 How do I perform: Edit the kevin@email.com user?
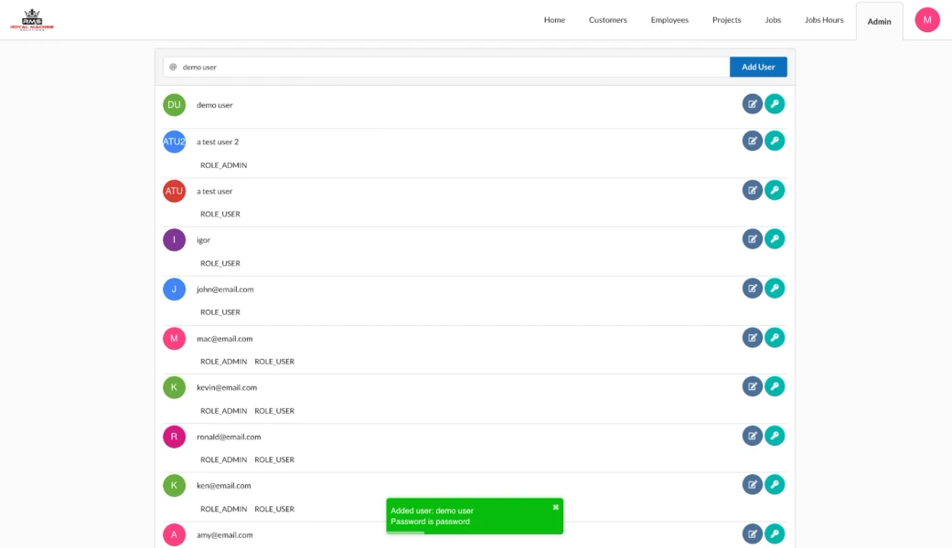pyautogui.click(x=752, y=387)
